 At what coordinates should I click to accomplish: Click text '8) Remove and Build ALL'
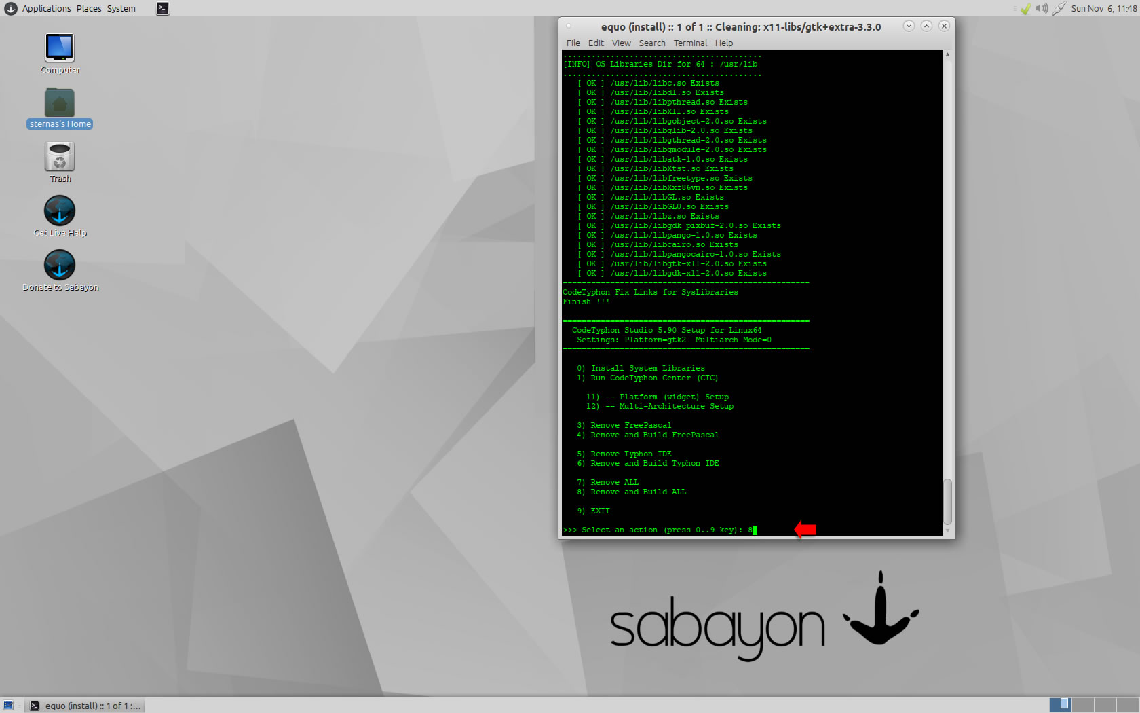632,492
